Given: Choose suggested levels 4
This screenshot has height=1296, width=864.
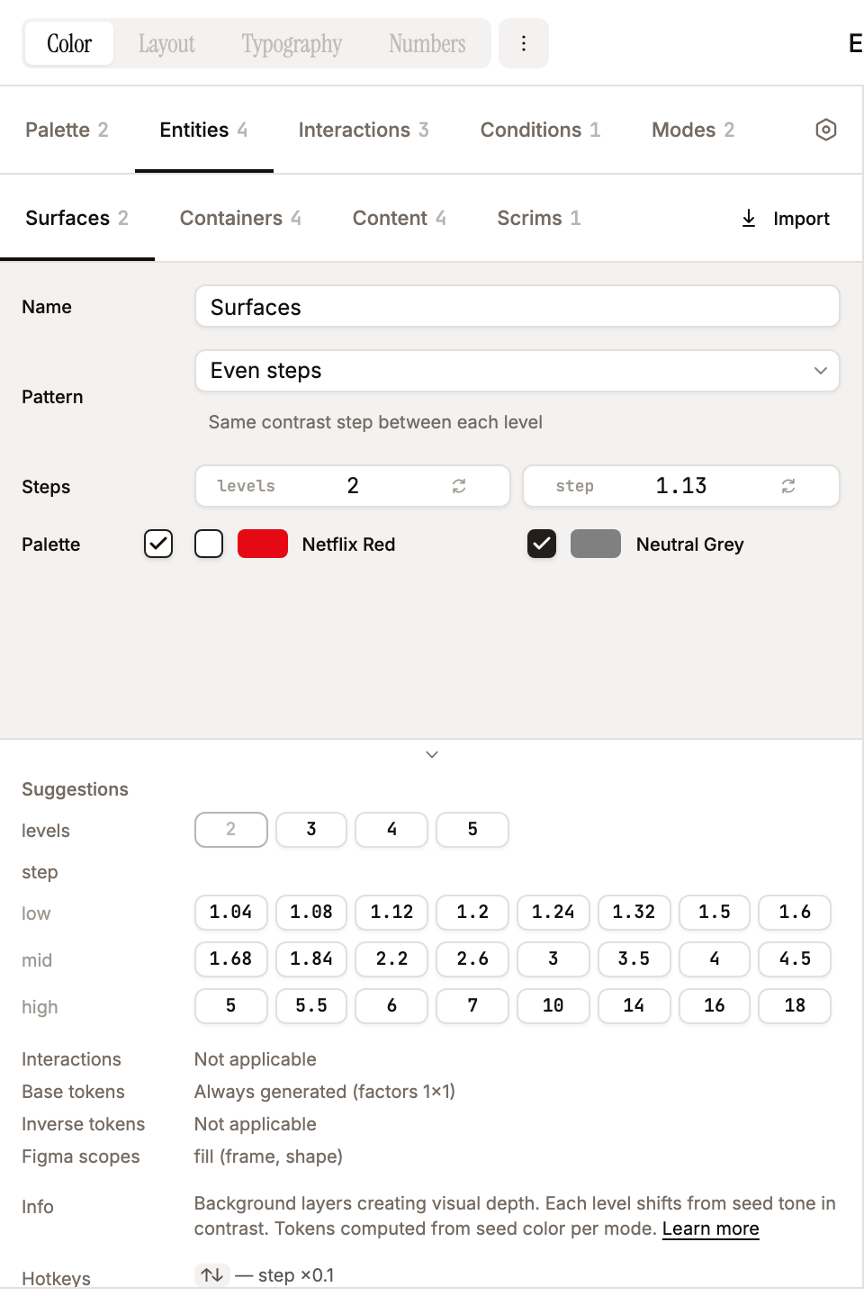Looking at the screenshot, I should pos(391,830).
